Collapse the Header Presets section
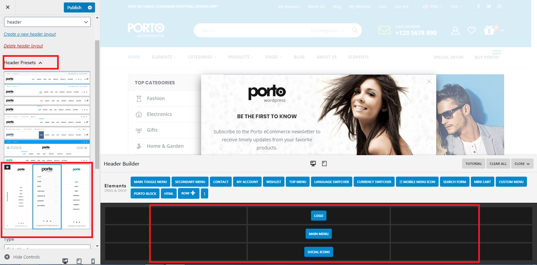 click(x=23, y=62)
